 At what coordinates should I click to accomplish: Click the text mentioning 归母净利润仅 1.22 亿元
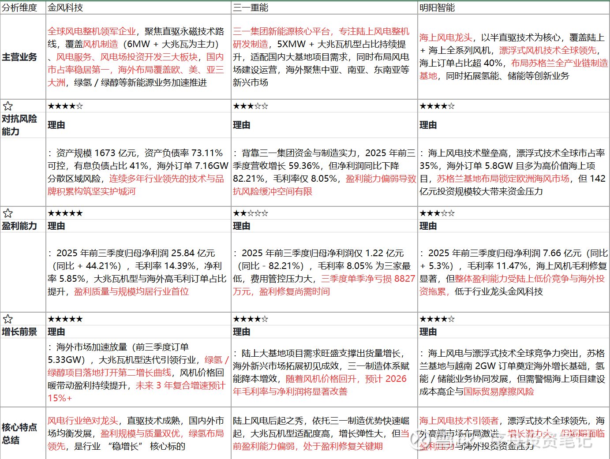[x=324, y=272]
